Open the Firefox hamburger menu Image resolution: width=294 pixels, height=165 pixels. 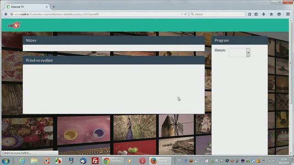[x=288, y=14]
